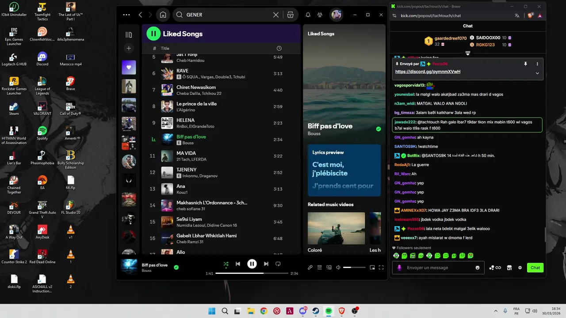This screenshot has height=318, width=566.
Task: Open the Lyrics preview card
Action: point(344,170)
